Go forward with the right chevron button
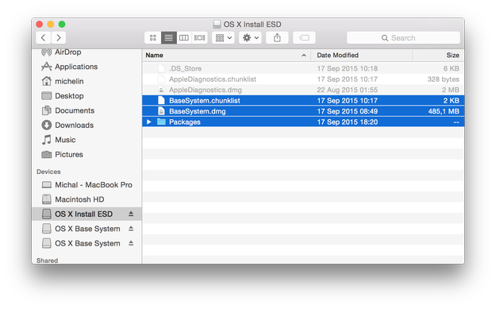This screenshot has width=496, height=309. pos(59,37)
